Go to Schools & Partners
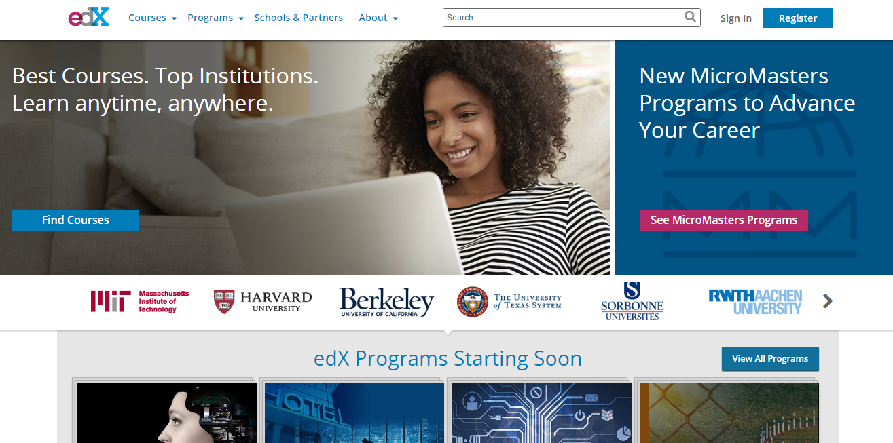The image size is (893, 443). click(x=299, y=18)
